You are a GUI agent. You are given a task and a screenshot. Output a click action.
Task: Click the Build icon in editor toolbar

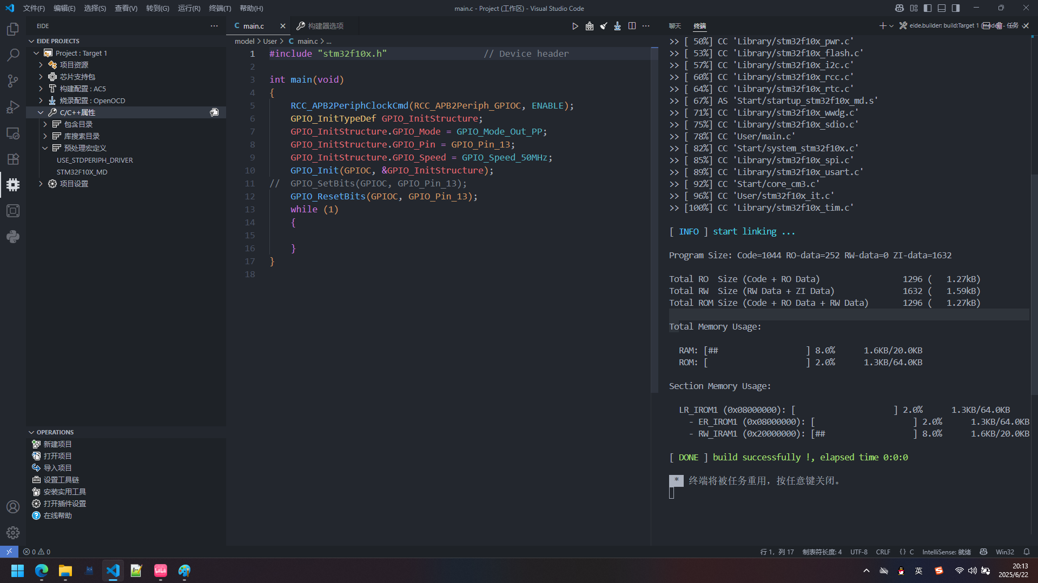pyautogui.click(x=590, y=26)
